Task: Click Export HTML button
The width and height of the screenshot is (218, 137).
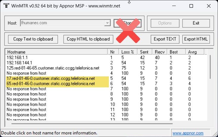Action: (x=196, y=39)
